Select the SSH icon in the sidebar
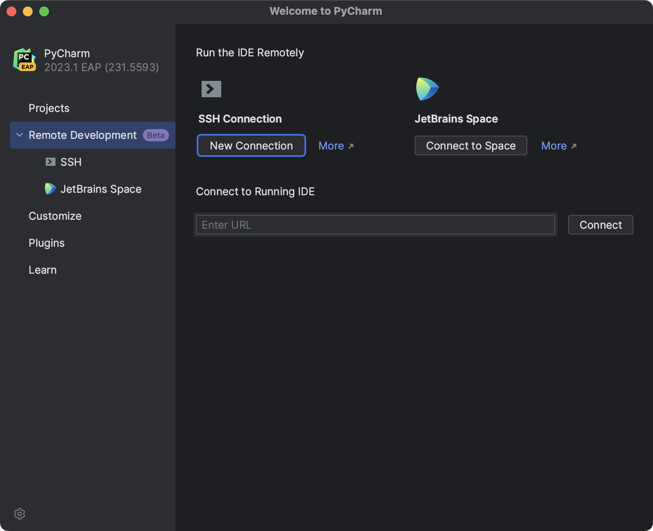 pos(50,162)
